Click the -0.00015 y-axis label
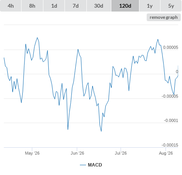Image resolution: width=182 pixels, height=175 pixels. (170, 145)
